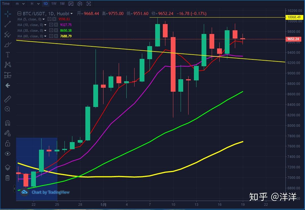Remove the MA 30 indicator with X
Screen dimensions: 305x210
[56, 30]
